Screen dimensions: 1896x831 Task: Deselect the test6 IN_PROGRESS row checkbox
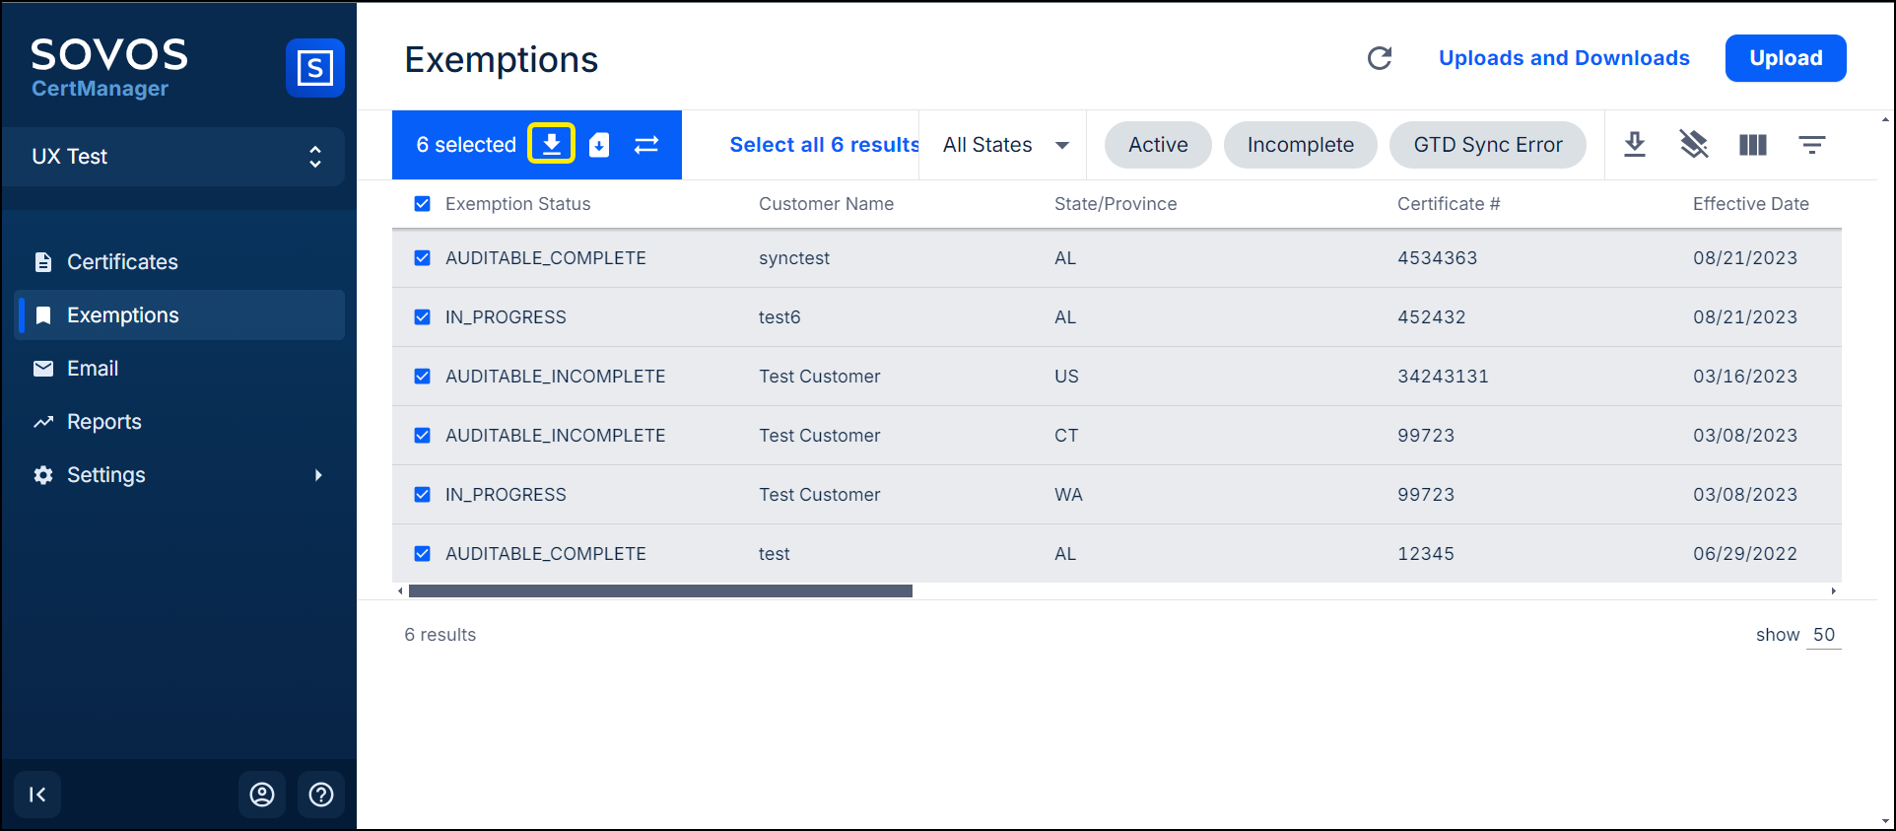(x=423, y=317)
